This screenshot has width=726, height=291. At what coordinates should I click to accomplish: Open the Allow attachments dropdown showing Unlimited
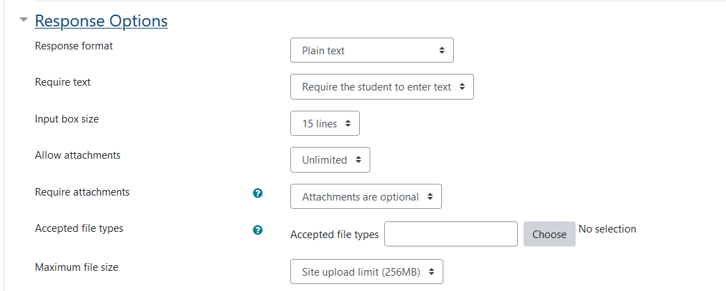pyautogui.click(x=330, y=160)
